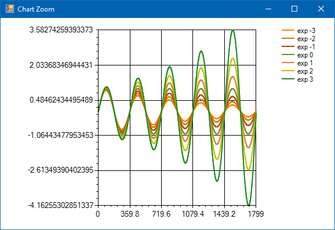This screenshot has width=335, height=230.
Task: Minimize the Chart Zoom window
Action: pos(268,9)
